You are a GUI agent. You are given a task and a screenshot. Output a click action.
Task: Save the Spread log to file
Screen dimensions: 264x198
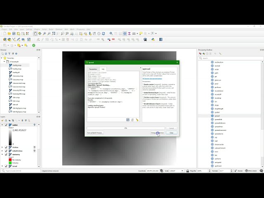[128, 120]
